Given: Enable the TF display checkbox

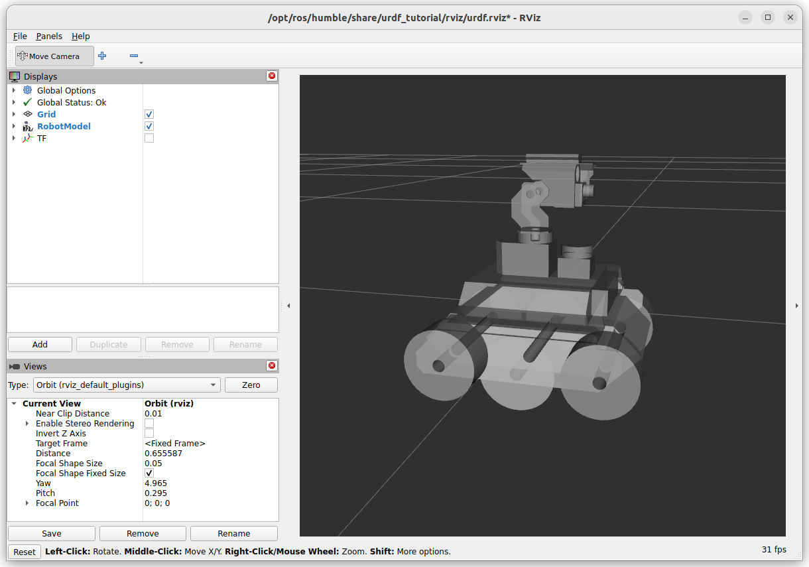Looking at the screenshot, I should [149, 138].
